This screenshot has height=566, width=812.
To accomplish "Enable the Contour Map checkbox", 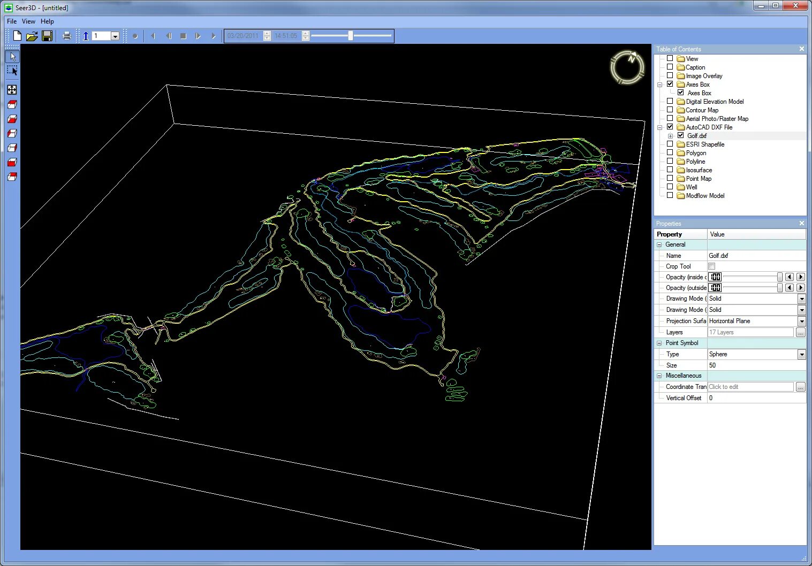I will click(670, 110).
